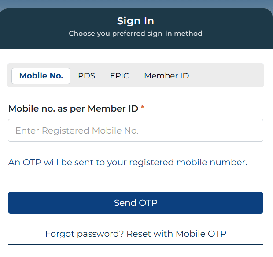Screen dimensions: 273x257
Task: Click the 'Choose you preferred sign-in method' subtitle
Action: click(136, 34)
